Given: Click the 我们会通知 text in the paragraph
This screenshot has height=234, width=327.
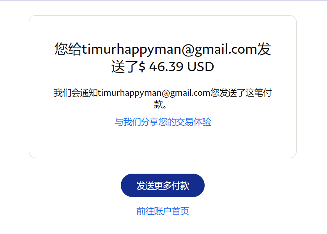Looking at the screenshot, I should (76, 93).
